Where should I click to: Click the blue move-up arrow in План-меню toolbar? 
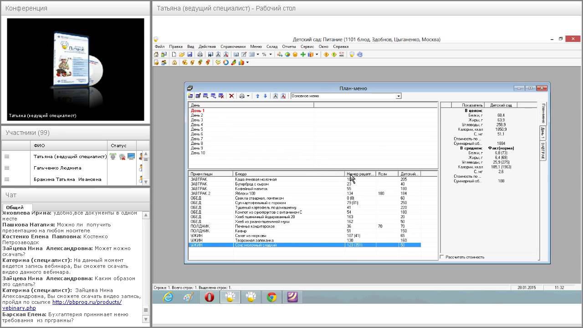click(257, 96)
